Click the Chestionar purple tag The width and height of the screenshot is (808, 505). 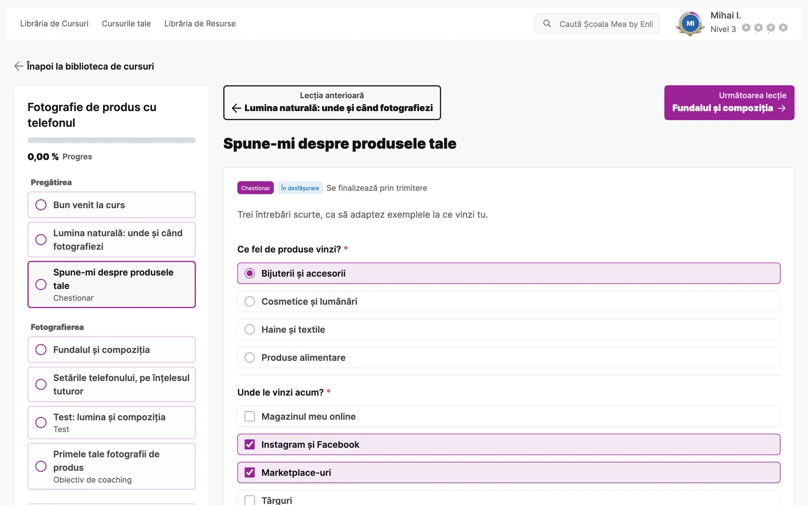(256, 188)
